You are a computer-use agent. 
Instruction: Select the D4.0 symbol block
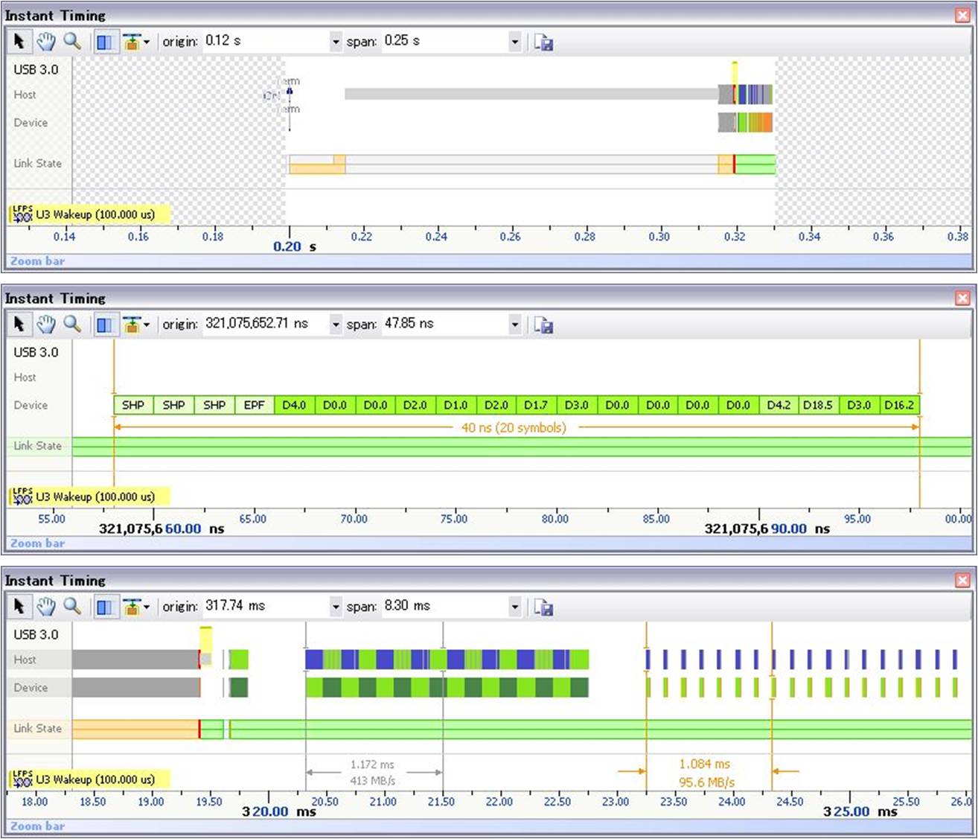coord(295,405)
